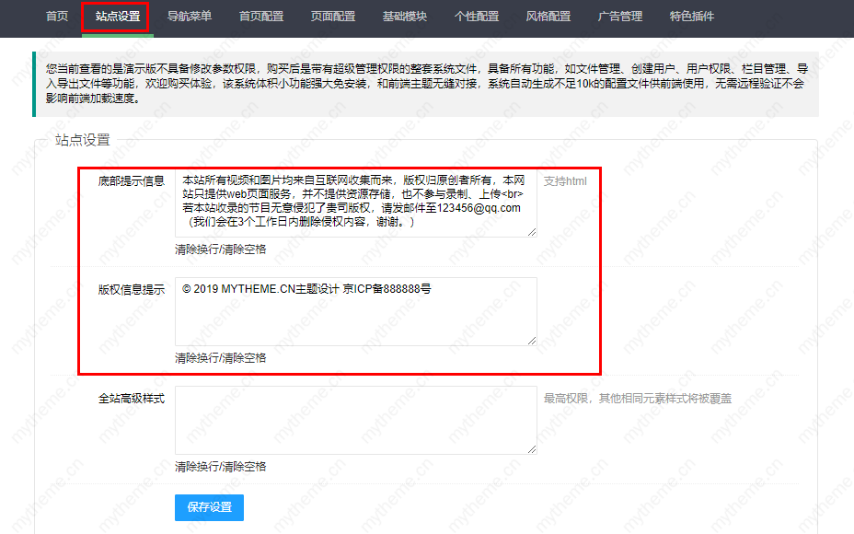Switch to the 导航菜单 tab
The height and width of the screenshot is (534, 854).
pos(190,17)
